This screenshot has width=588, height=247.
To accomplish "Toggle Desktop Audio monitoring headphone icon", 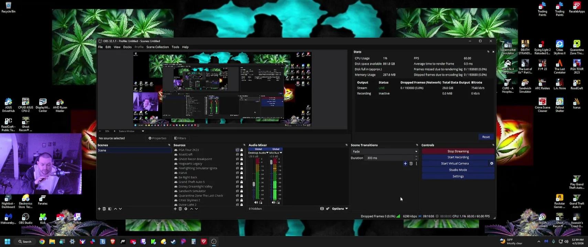I will (x=261, y=202).
